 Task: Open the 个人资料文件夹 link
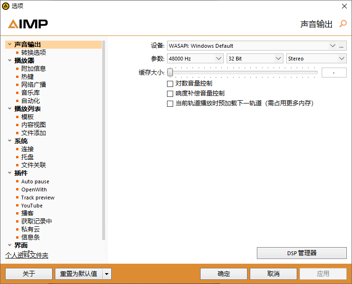[x=26, y=255]
